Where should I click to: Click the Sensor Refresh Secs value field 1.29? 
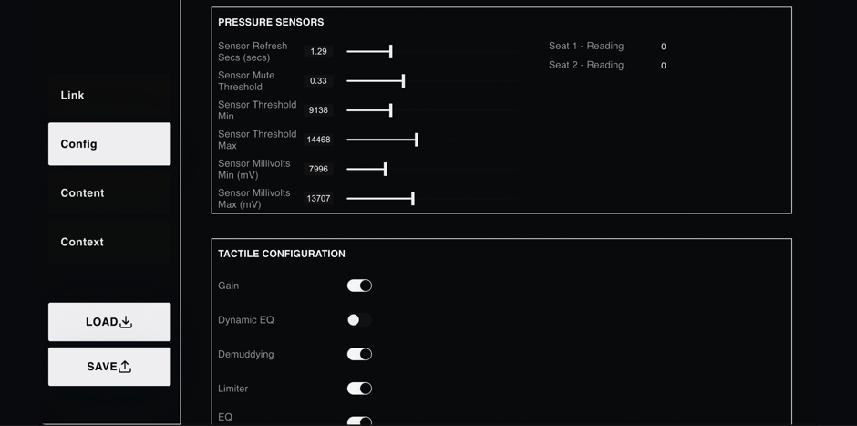point(318,51)
